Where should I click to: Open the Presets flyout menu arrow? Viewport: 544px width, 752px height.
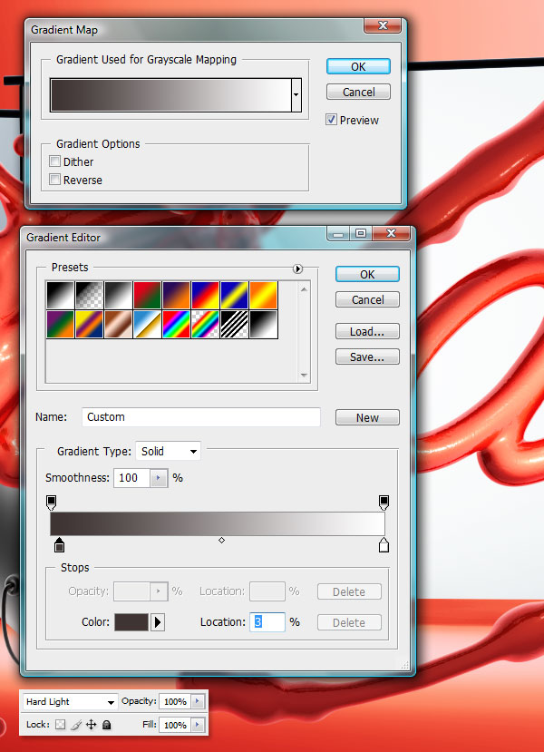click(x=297, y=269)
